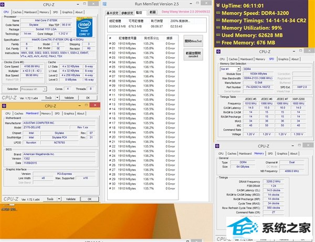Click the Tools button in the CPU-Z CPU window
The height and width of the screenshot is (242, 315).
coord(48,98)
